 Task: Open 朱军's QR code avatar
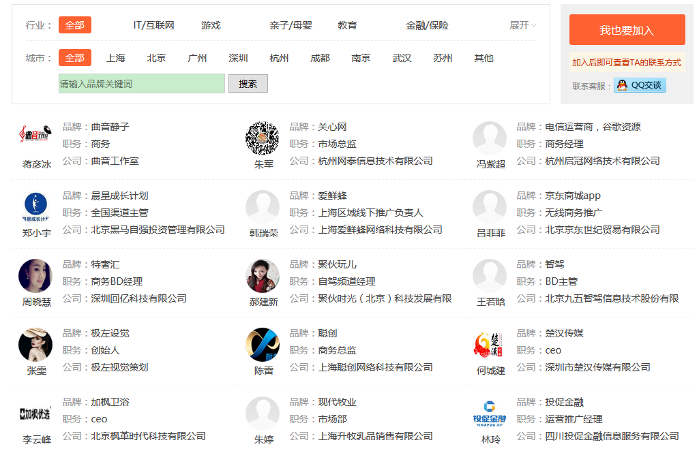(263, 138)
